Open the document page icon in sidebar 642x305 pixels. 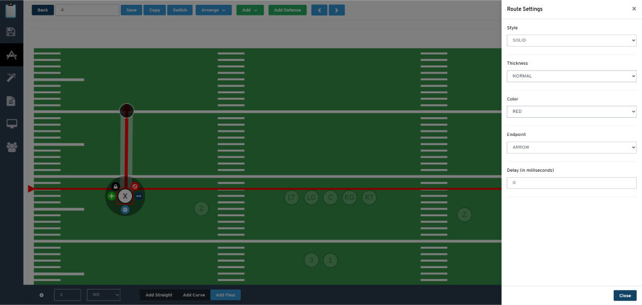11,101
